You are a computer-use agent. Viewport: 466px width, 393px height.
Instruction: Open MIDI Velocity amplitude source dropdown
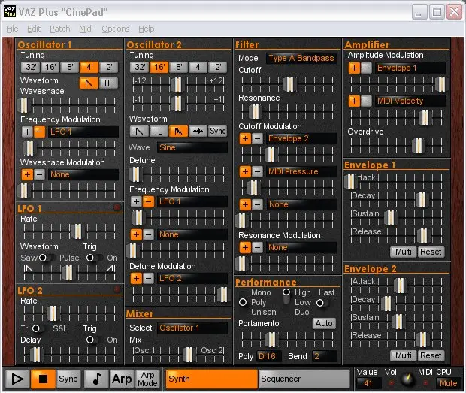(x=410, y=101)
